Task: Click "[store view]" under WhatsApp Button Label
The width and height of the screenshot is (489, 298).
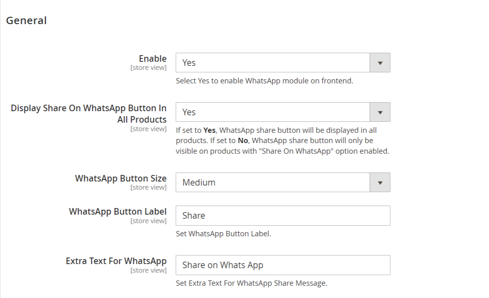Action: pyautogui.click(x=149, y=221)
